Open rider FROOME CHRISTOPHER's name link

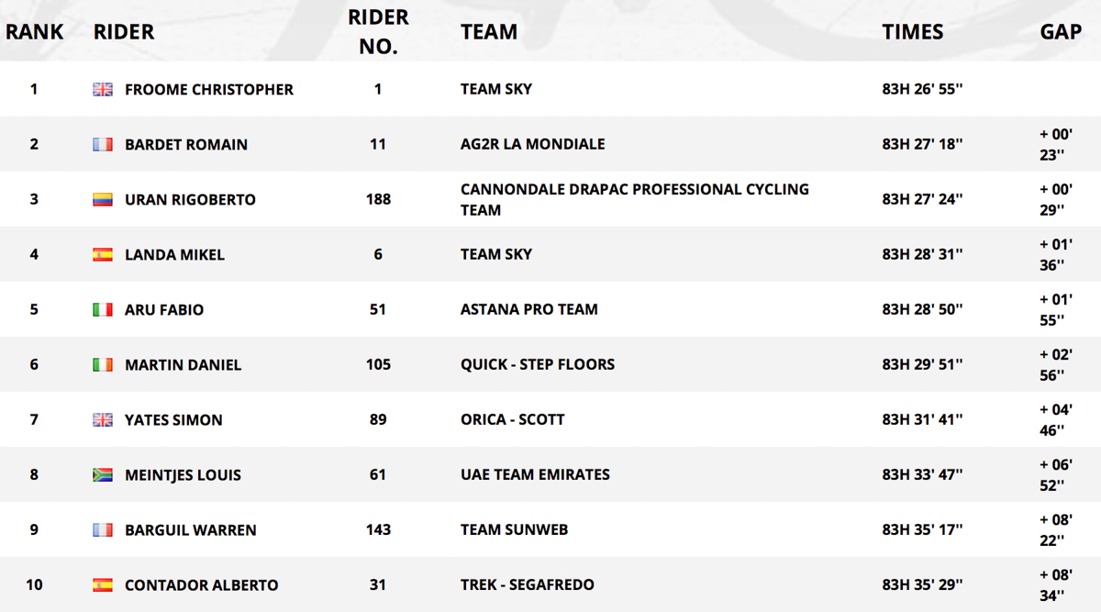pyautogui.click(x=209, y=89)
